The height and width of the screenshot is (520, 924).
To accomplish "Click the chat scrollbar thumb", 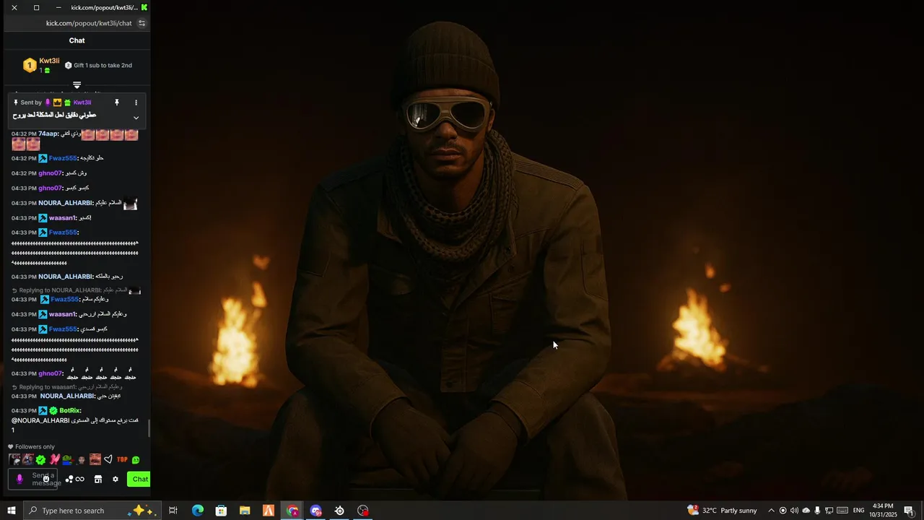I will point(149,428).
